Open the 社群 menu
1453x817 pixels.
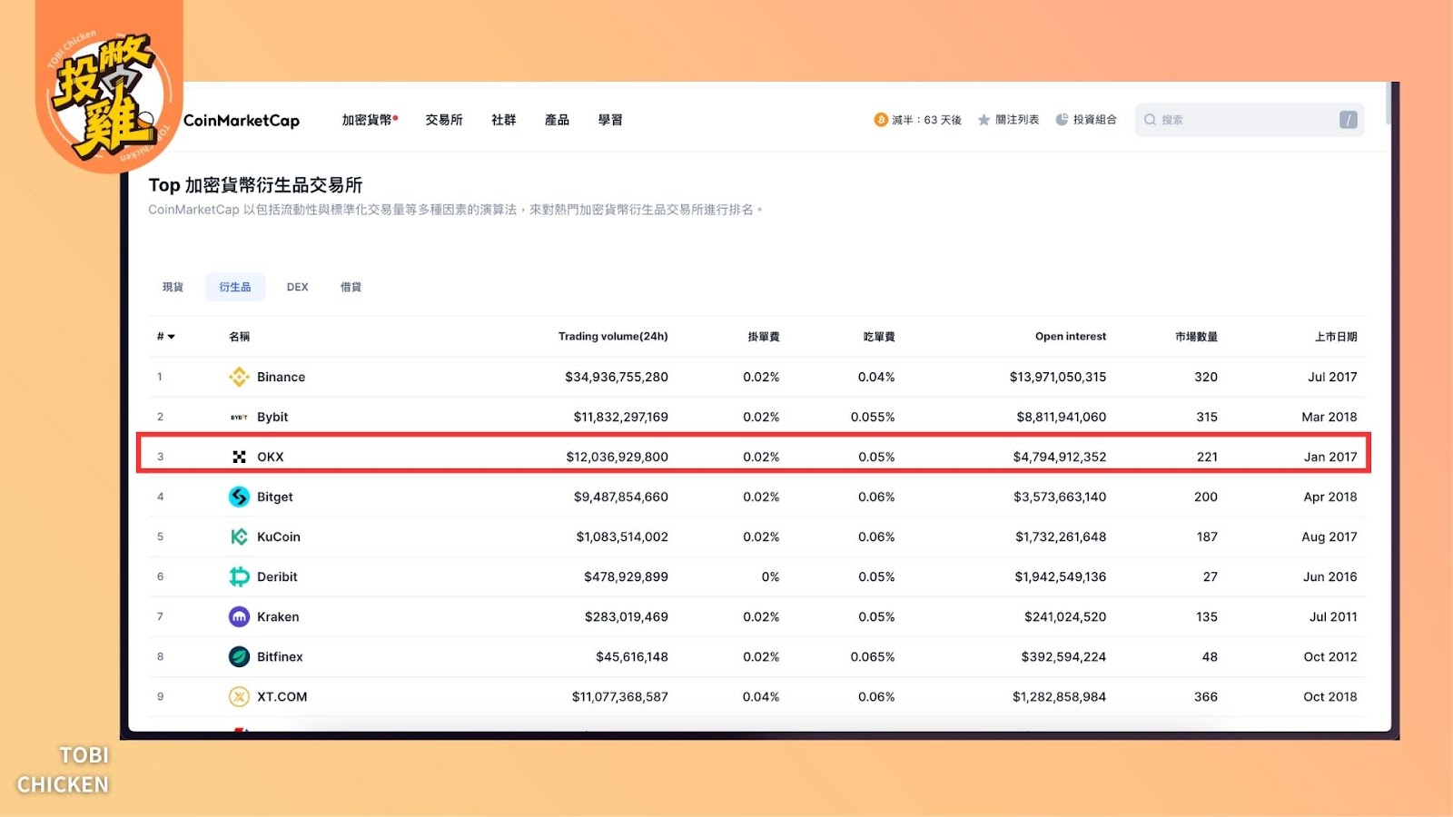point(504,120)
